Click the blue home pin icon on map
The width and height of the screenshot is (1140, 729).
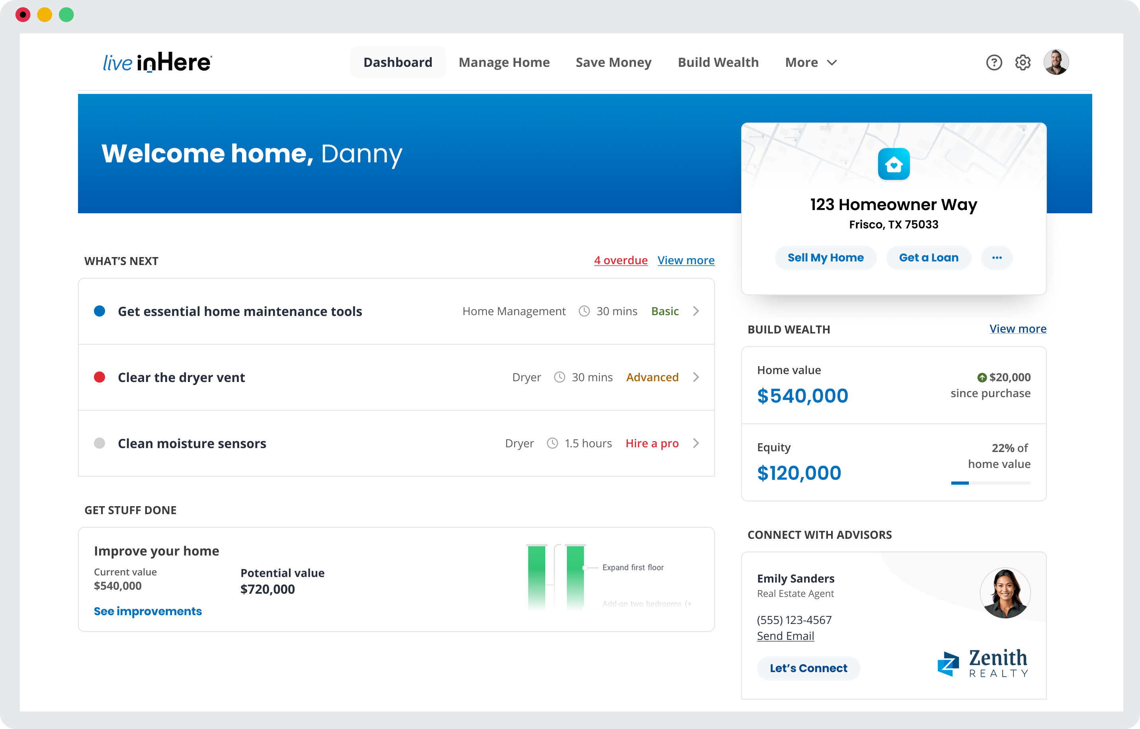[893, 164]
